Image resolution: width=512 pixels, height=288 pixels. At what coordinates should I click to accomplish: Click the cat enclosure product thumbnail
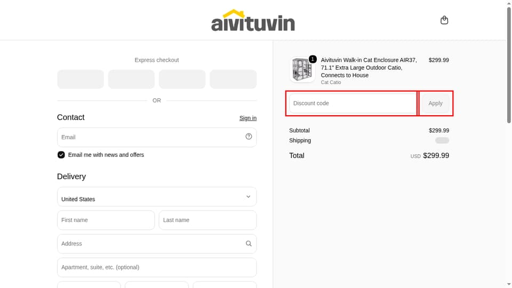click(x=302, y=69)
